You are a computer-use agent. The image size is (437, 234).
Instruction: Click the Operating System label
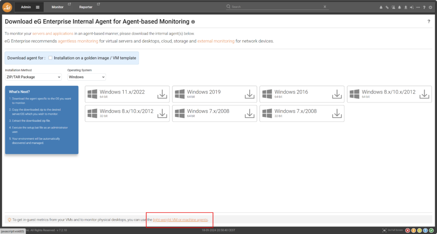[x=79, y=70]
